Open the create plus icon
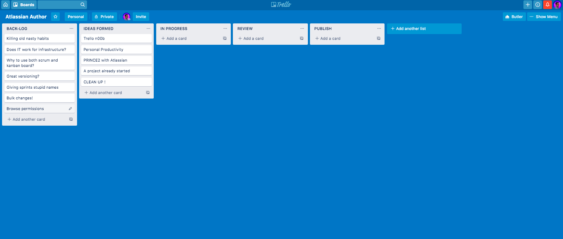The image size is (563, 239). (528, 5)
